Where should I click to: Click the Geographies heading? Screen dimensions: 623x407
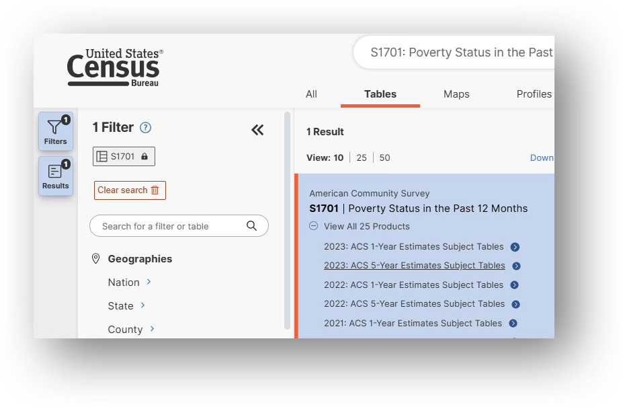pyautogui.click(x=140, y=258)
